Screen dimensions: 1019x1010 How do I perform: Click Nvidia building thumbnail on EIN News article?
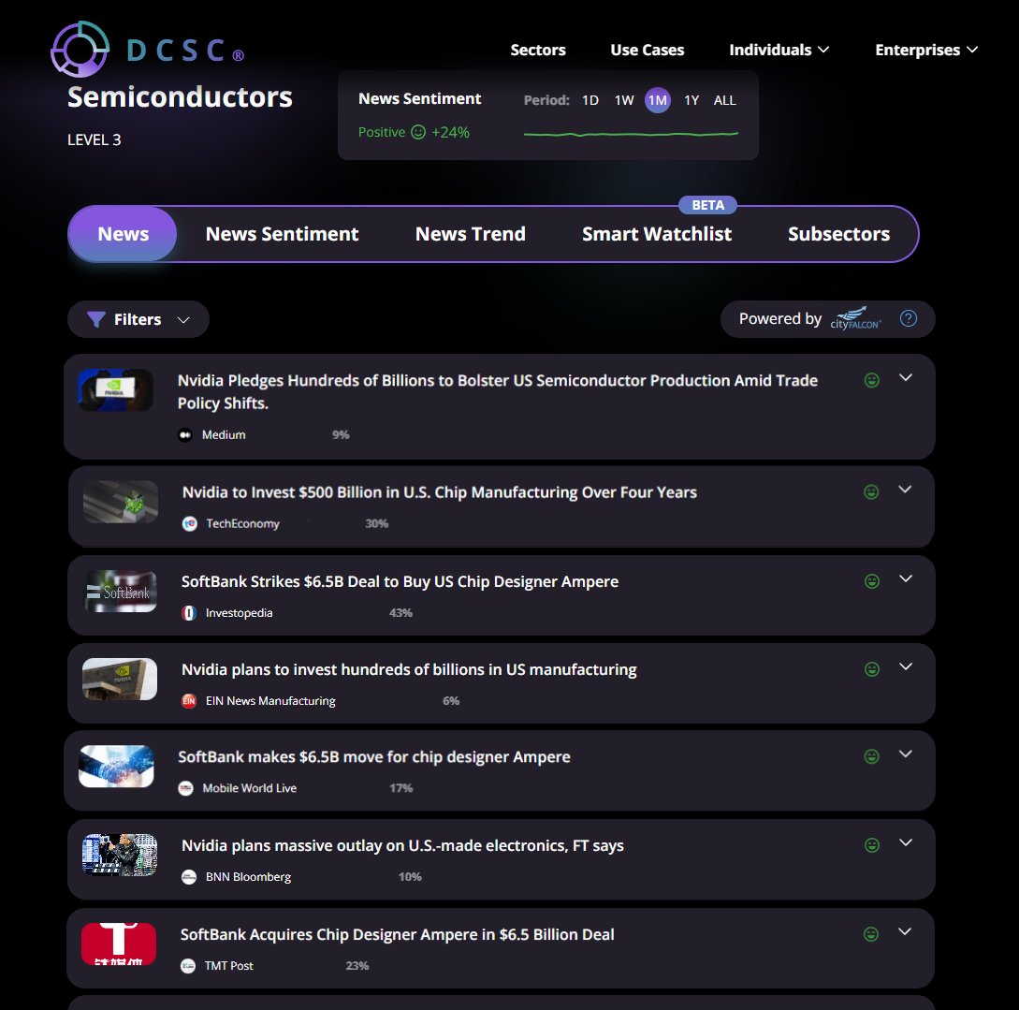120,680
